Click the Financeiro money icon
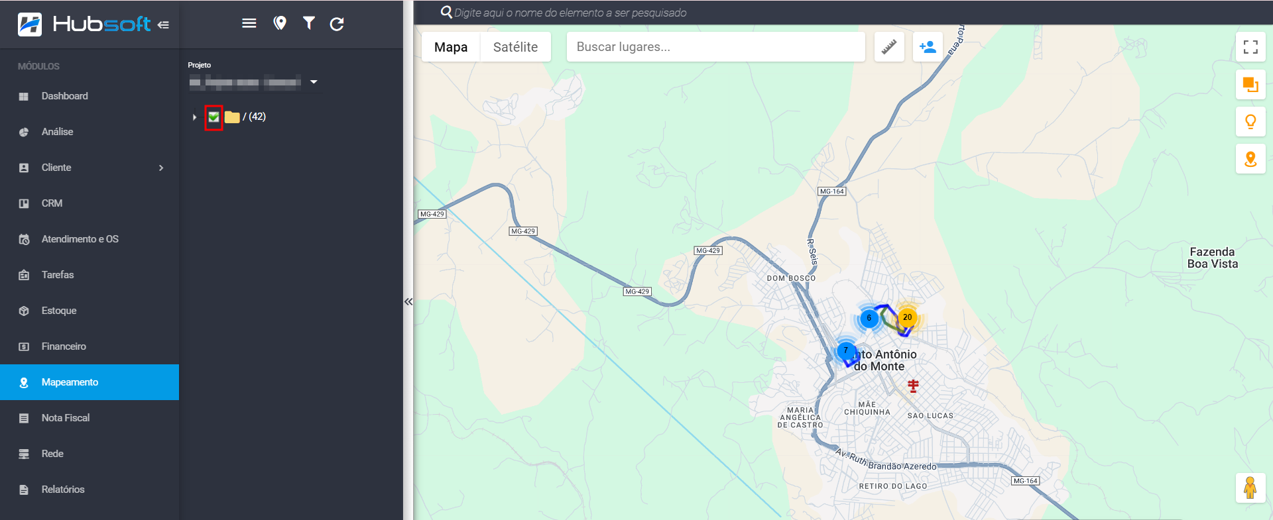The width and height of the screenshot is (1273, 520). point(24,346)
